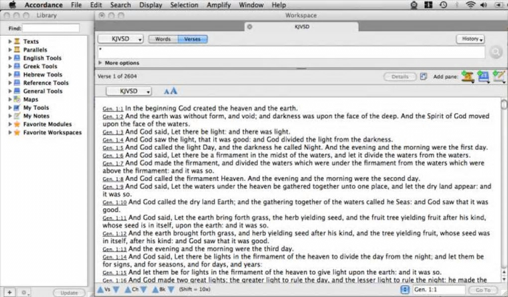Click the Favorite Modules star icon
Viewport: 508px width, 297px height.
17,124
